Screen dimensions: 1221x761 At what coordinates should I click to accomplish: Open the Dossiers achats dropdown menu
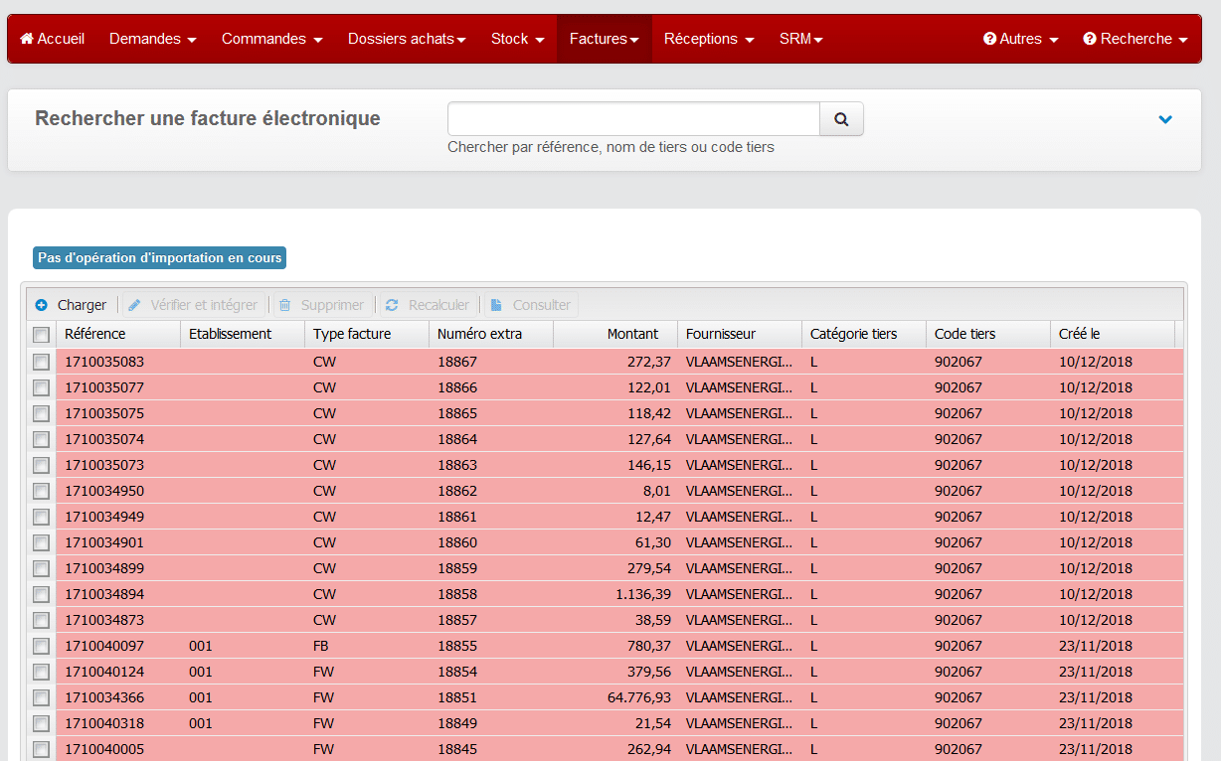pos(408,39)
